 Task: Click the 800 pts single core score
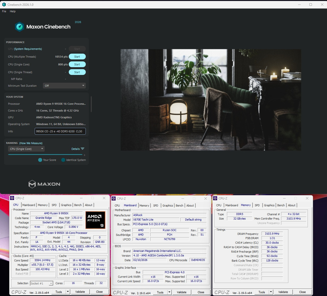(x=63, y=64)
